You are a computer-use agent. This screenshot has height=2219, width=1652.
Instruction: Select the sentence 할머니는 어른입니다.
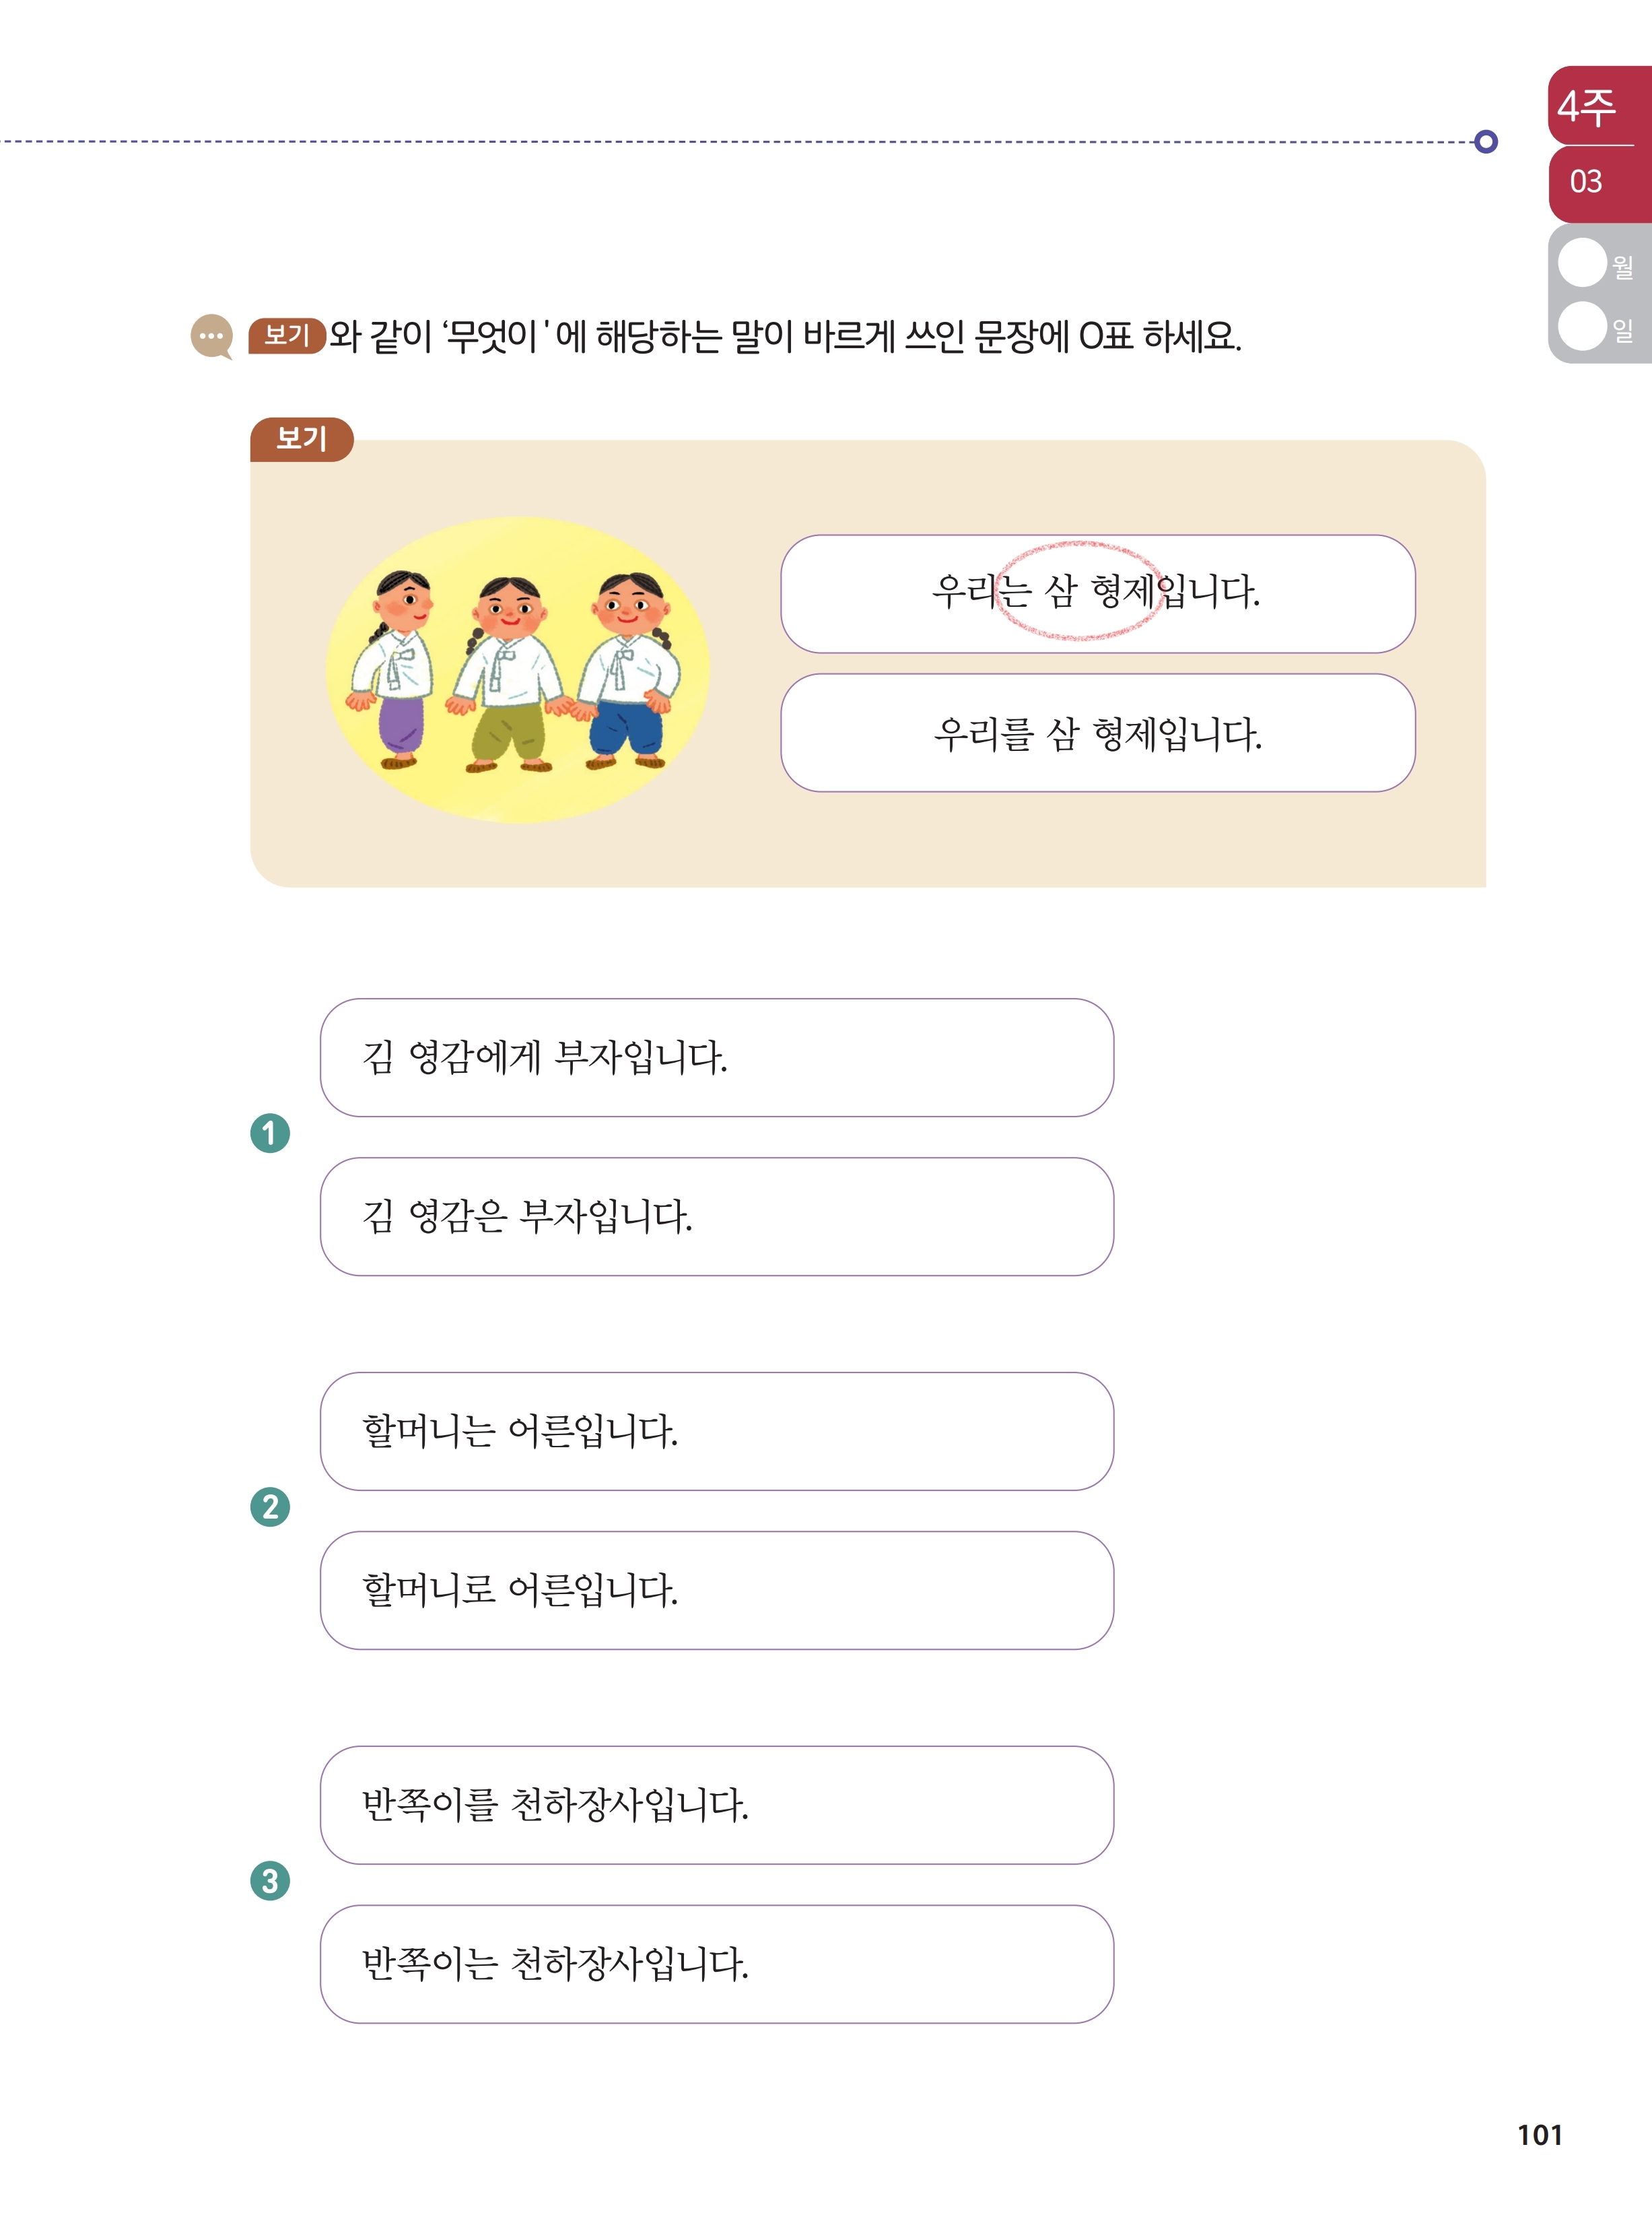pos(717,1432)
